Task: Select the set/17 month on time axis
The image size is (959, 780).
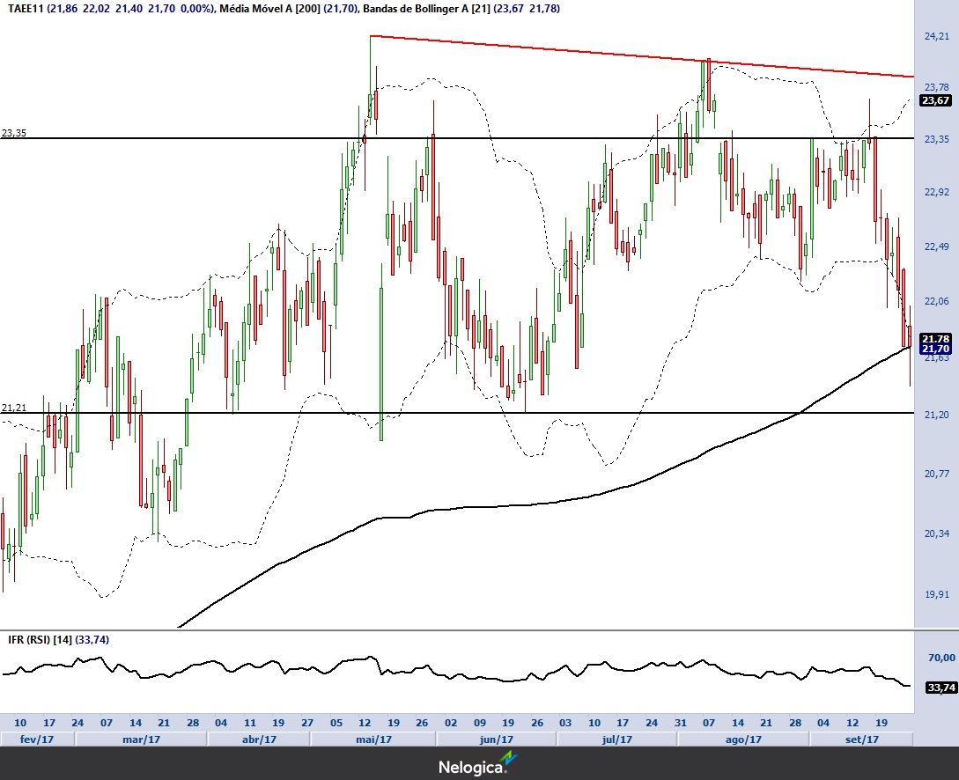Action: (861, 739)
